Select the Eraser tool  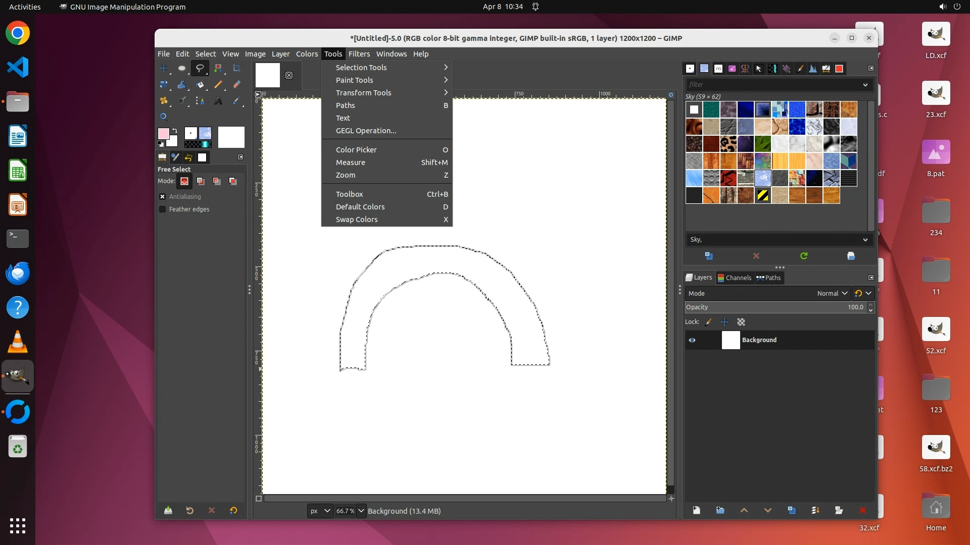[236, 85]
